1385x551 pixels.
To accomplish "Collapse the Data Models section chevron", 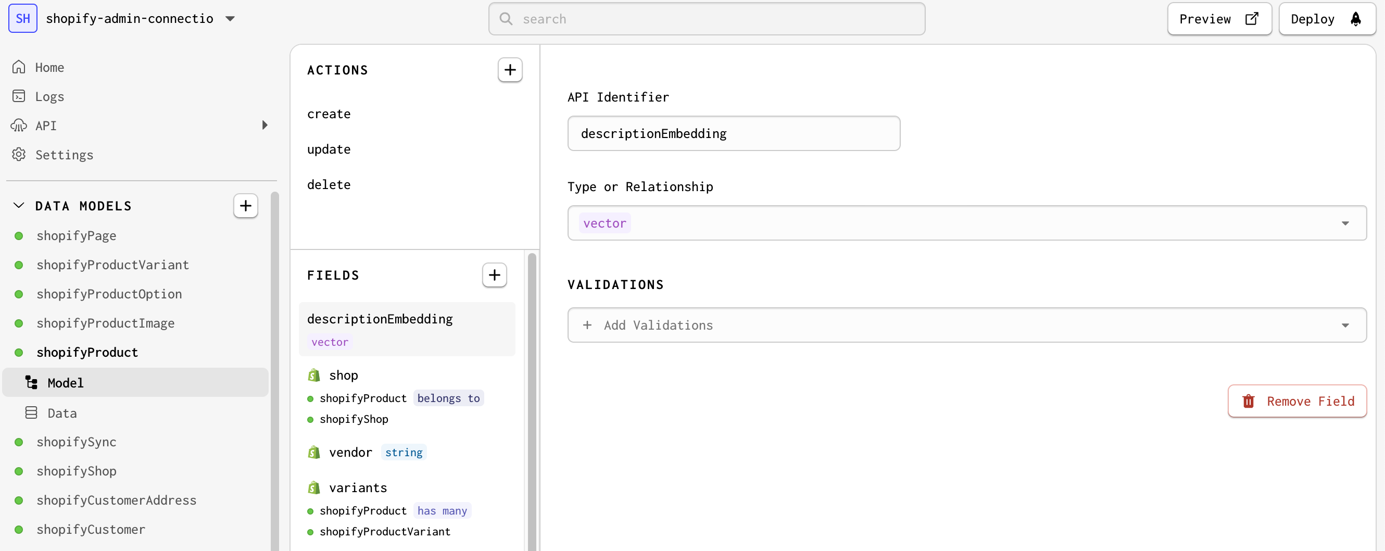I will (19, 205).
